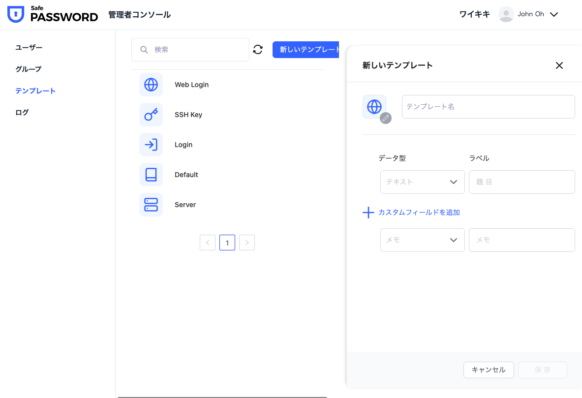The height and width of the screenshot is (398, 582).
Task: Click the refresh icon beside search
Action: click(258, 49)
